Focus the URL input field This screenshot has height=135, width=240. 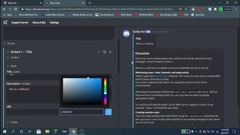pos(32,112)
